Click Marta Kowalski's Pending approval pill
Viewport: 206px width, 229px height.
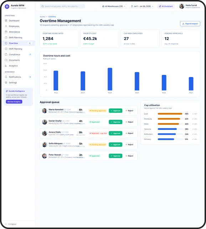click(98, 111)
